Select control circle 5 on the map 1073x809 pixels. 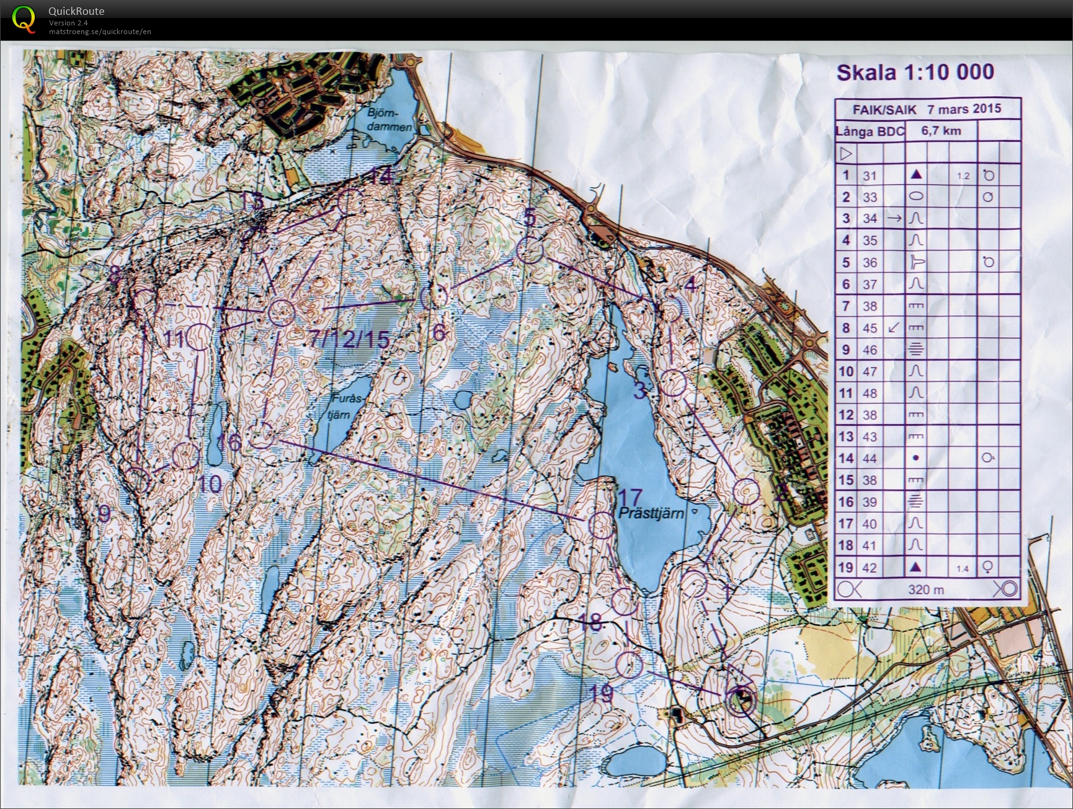tap(529, 250)
